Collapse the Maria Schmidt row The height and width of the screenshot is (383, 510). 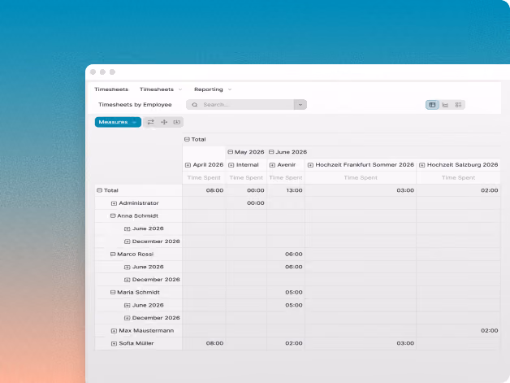[x=113, y=293]
